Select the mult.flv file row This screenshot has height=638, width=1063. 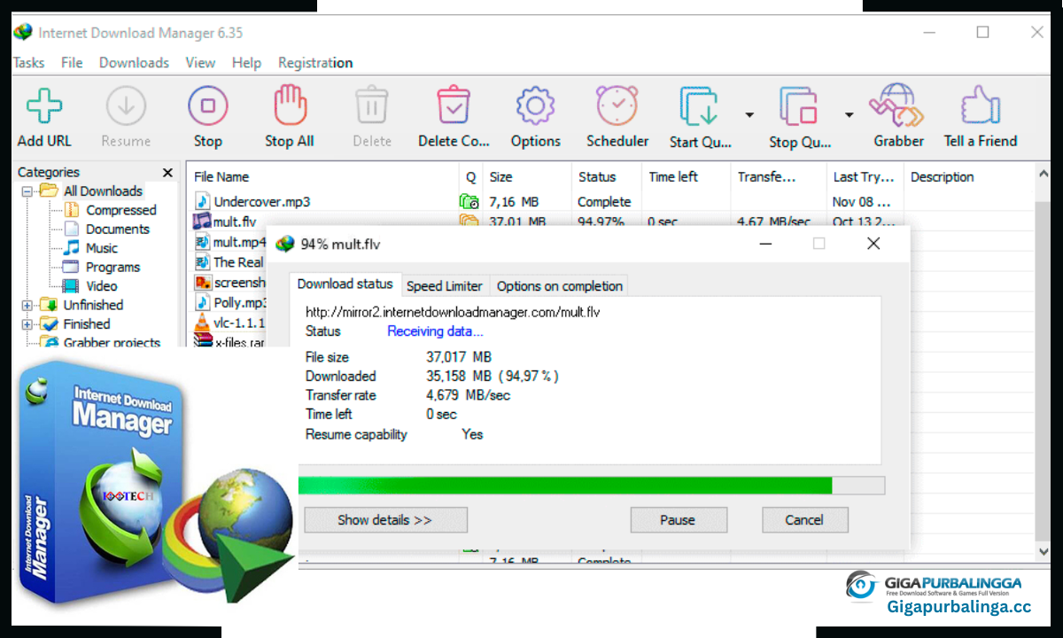pos(611,222)
